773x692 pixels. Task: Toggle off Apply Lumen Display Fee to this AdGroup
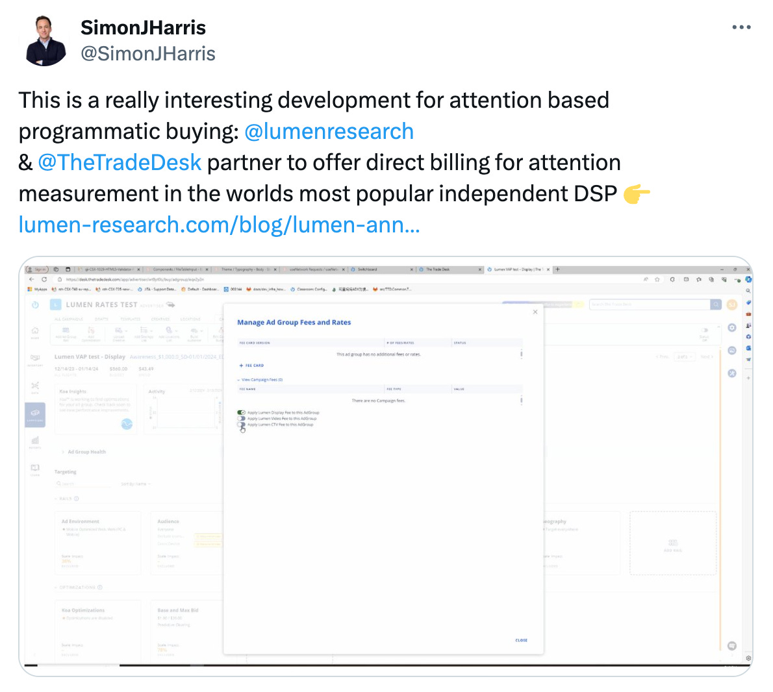[241, 412]
